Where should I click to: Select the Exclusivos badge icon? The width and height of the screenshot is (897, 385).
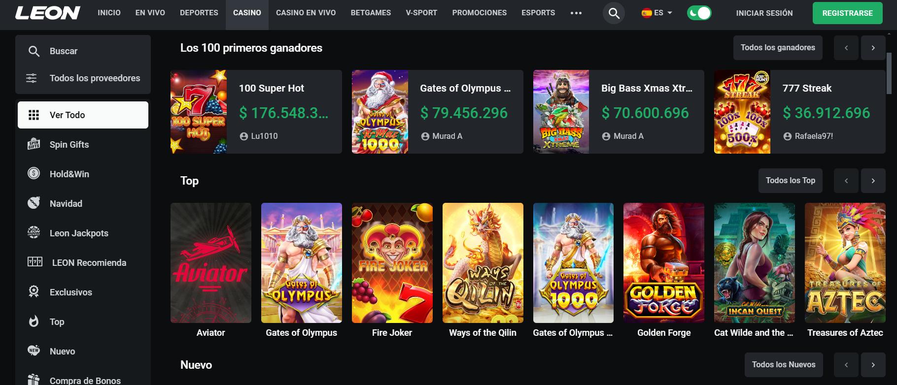[x=34, y=291]
